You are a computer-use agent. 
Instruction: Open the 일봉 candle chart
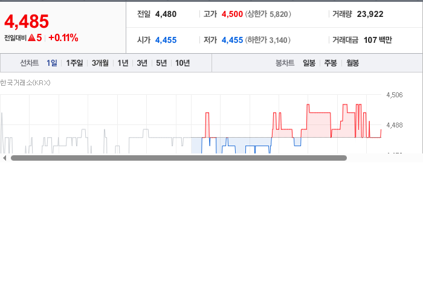(x=309, y=63)
